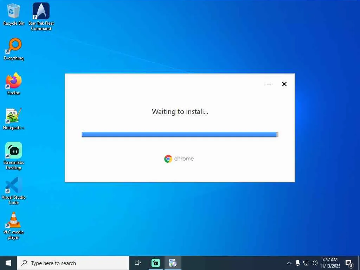Select the Star Trek Fleet Command shortcut

(x=41, y=17)
